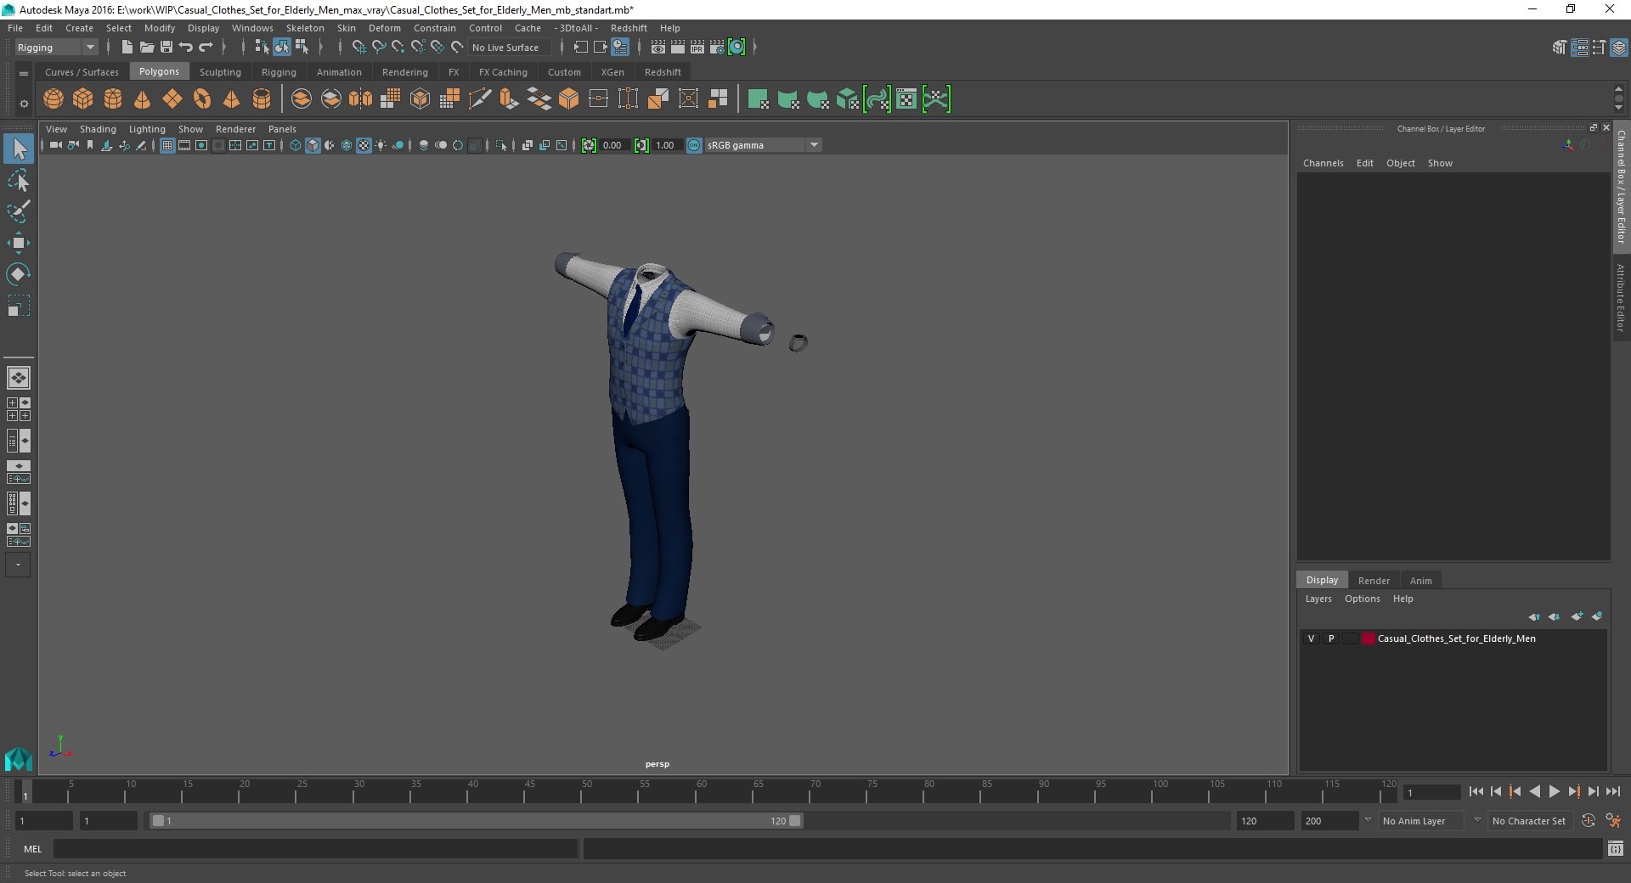Click the red layer color swatch

[x=1368, y=638]
